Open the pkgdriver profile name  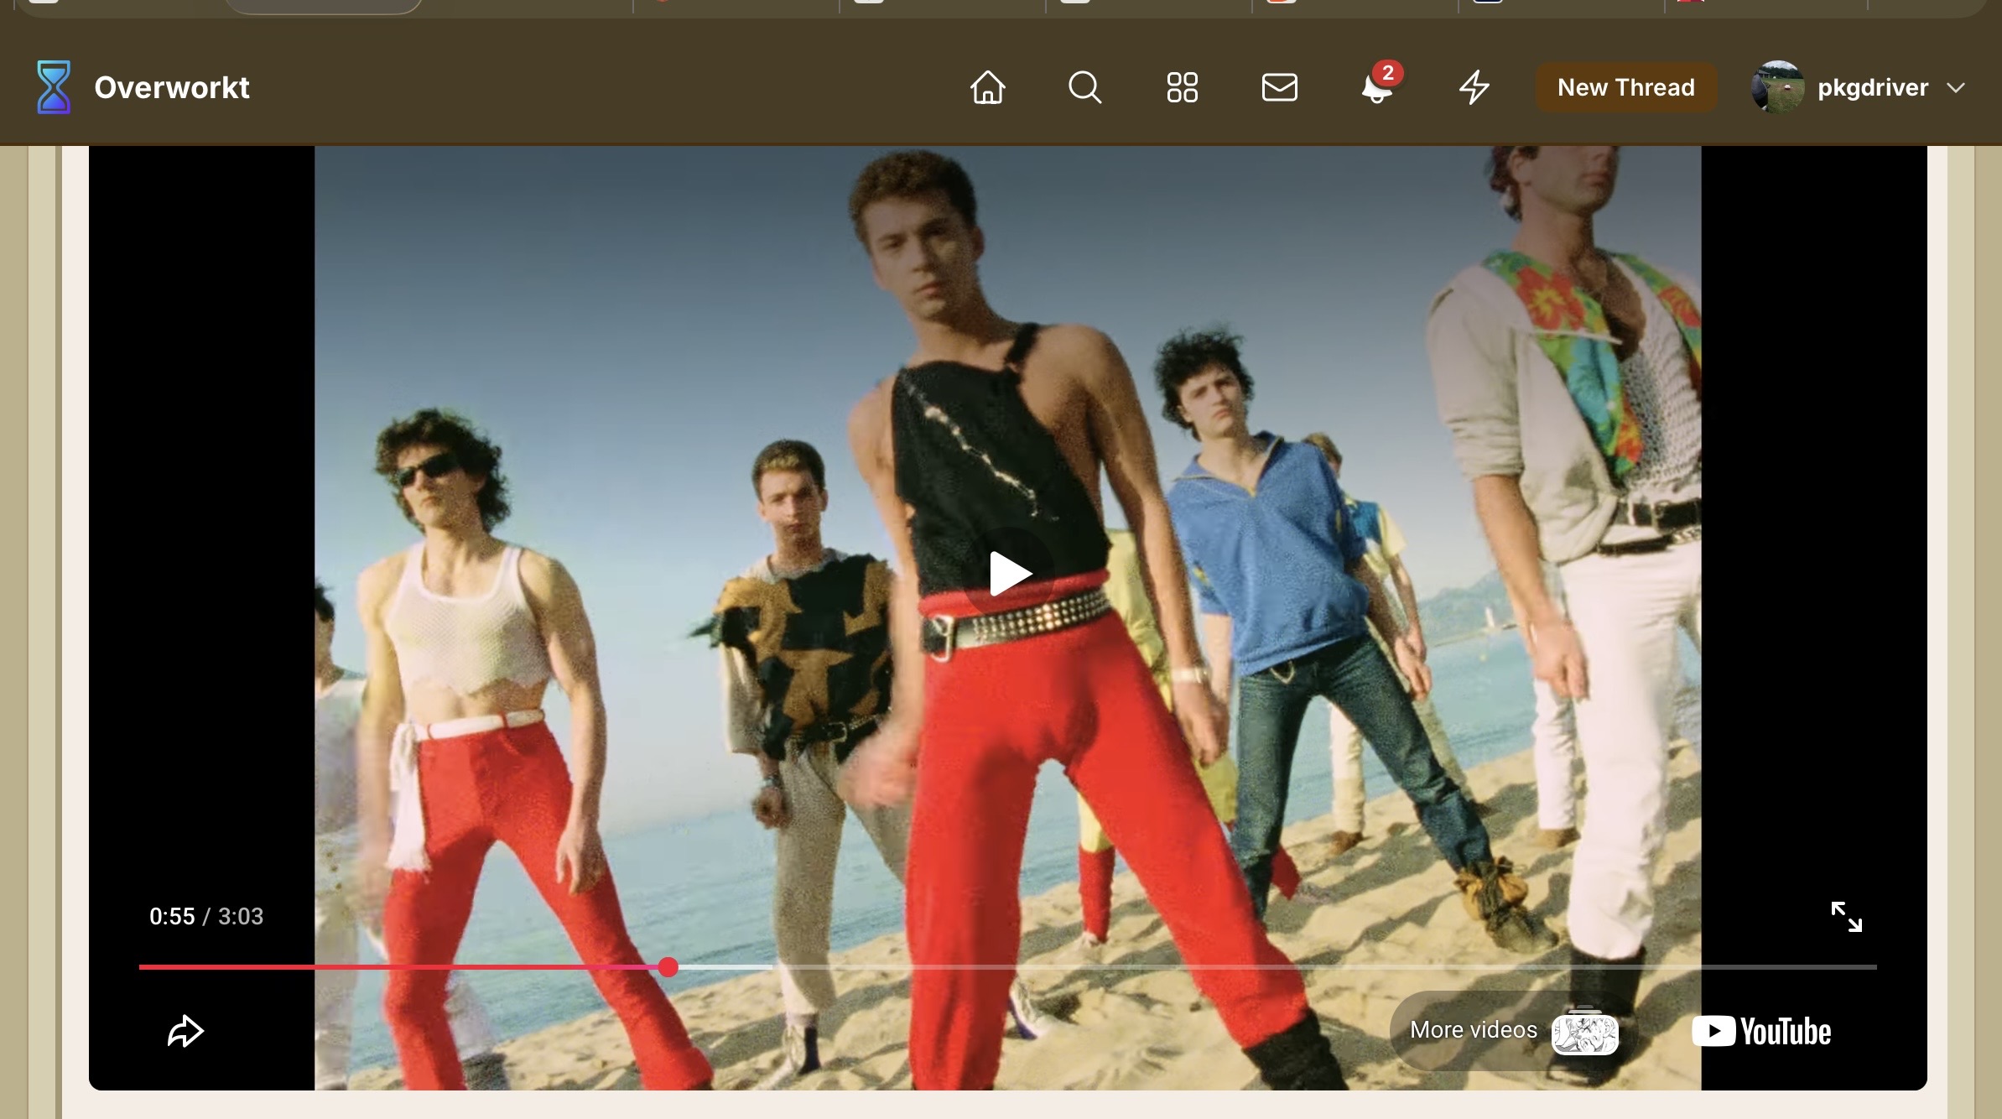coord(1873,87)
